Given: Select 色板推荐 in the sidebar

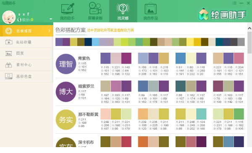Looking at the screenshot, I should tap(26, 31).
